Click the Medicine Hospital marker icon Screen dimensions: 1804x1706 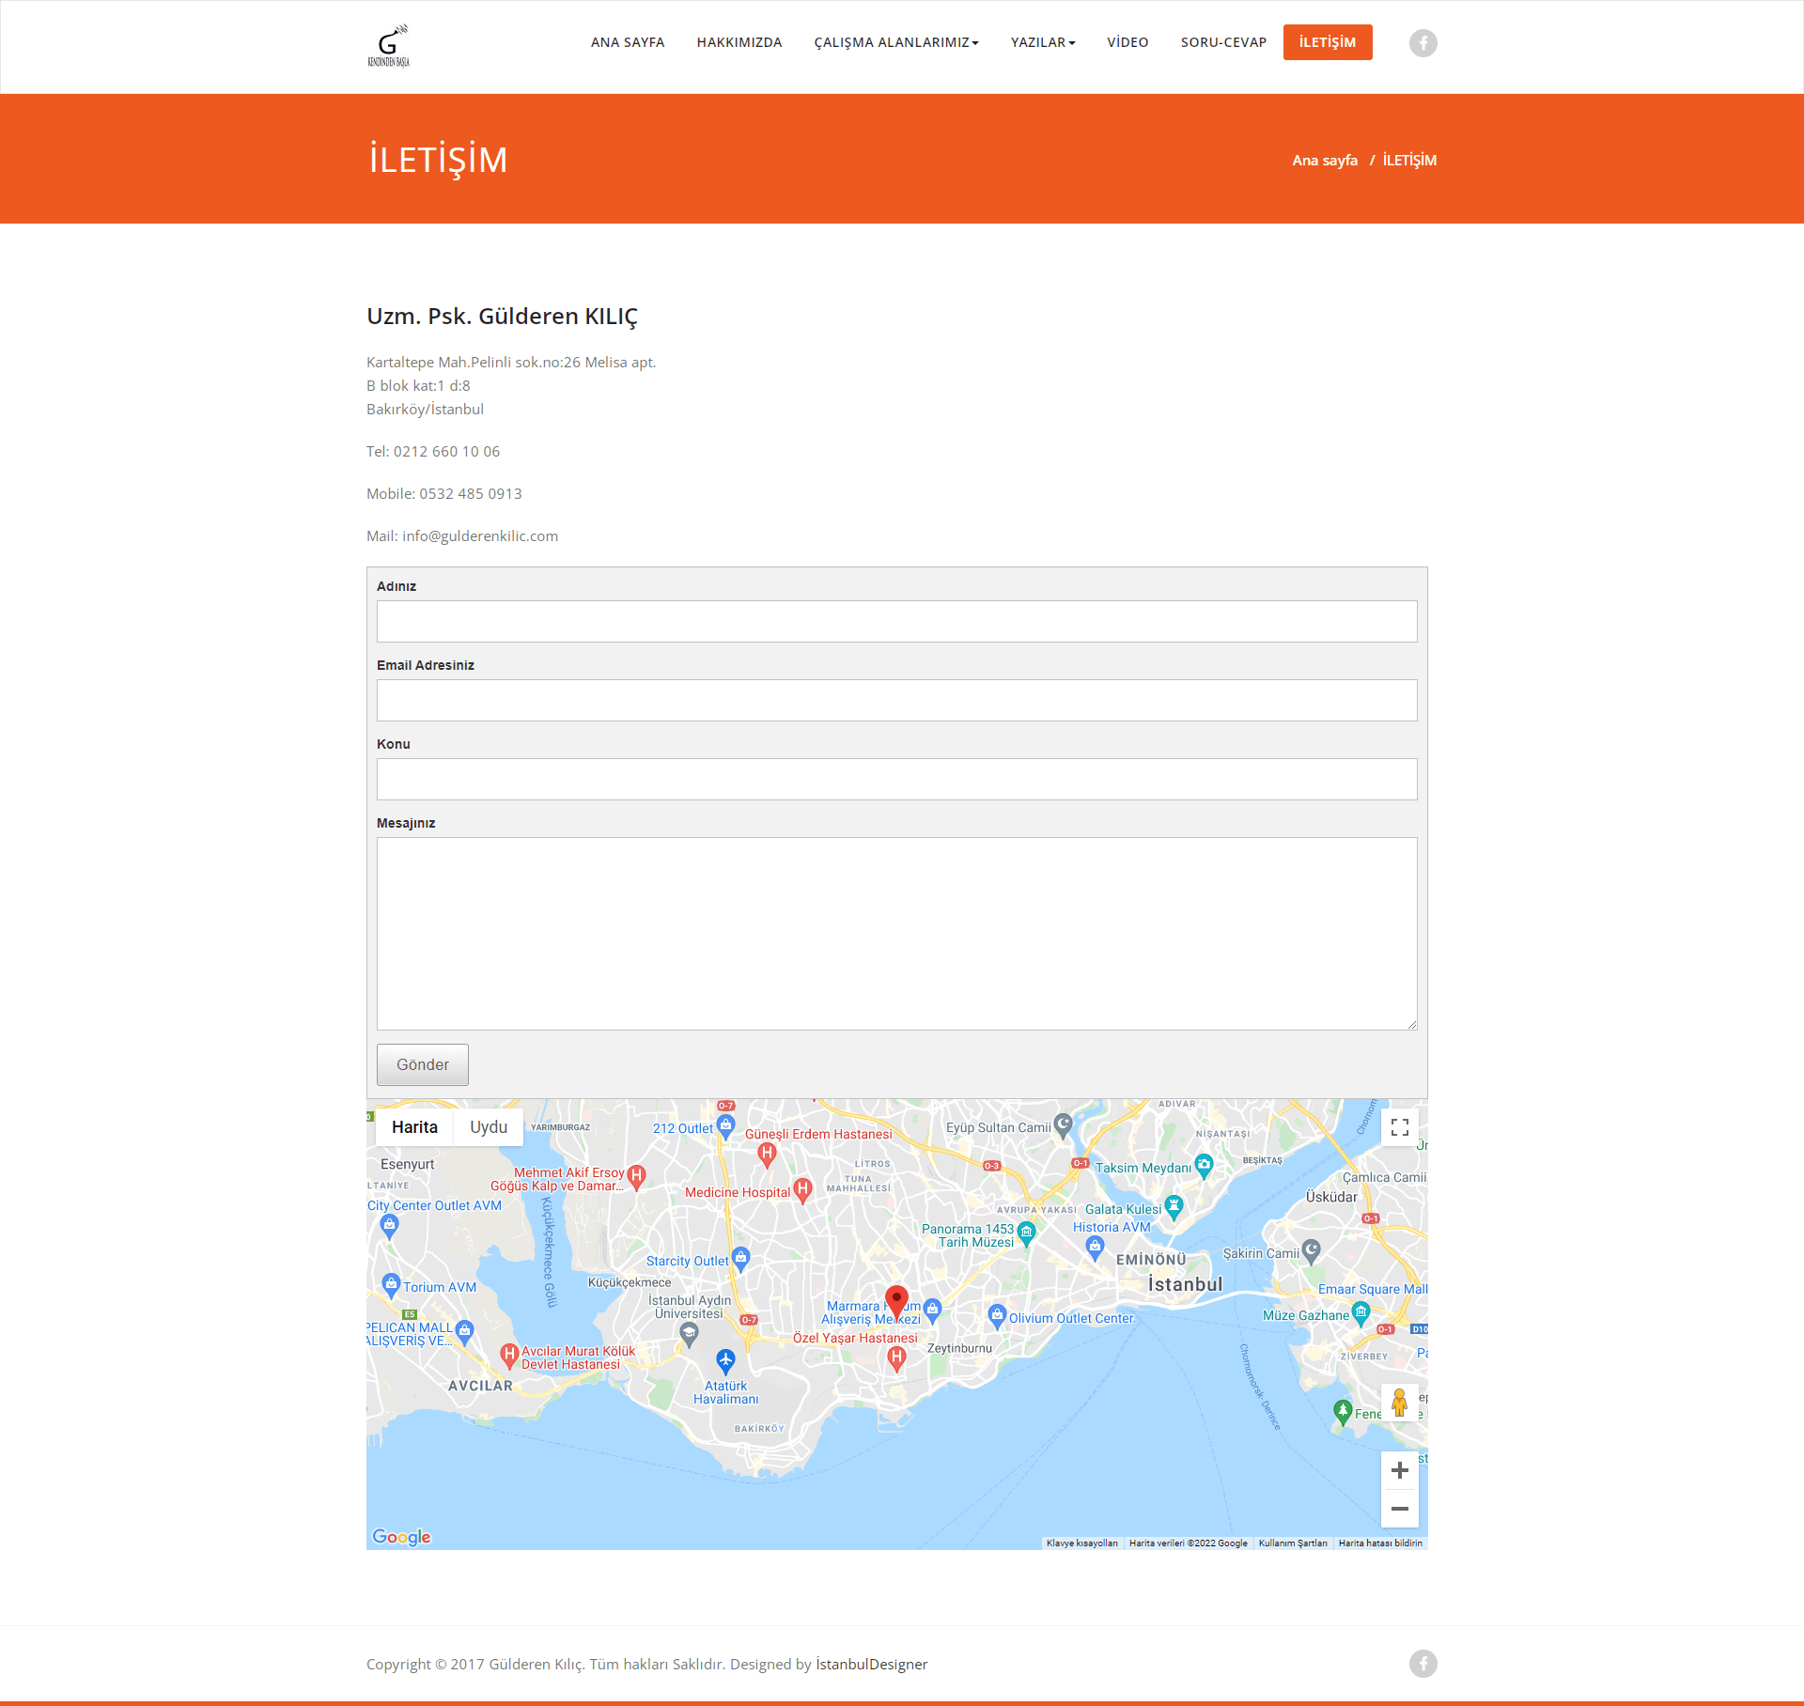point(802,1190)
